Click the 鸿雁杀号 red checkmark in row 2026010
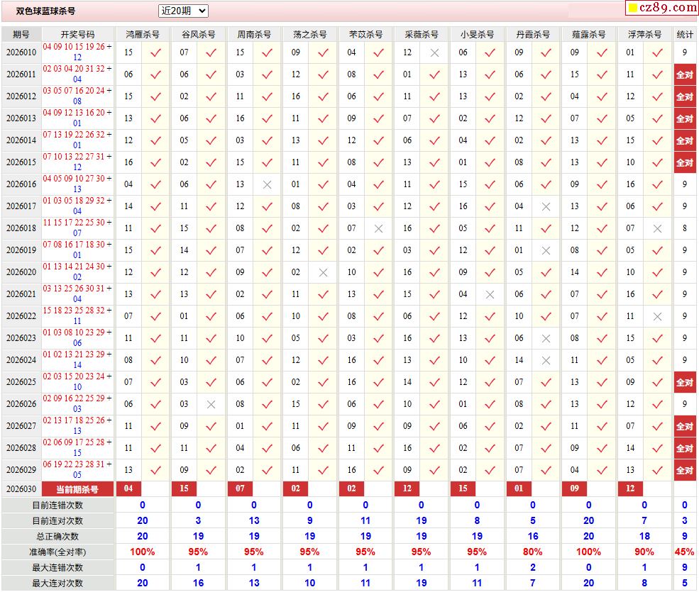The image size is (699, 592). pos(155,52)
